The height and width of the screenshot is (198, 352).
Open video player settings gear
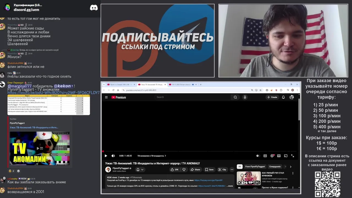(x=272, y=156)
